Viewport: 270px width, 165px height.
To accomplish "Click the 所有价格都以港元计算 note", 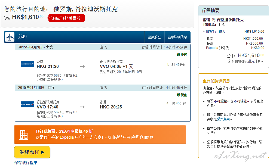I will click(x=246, y=61).
